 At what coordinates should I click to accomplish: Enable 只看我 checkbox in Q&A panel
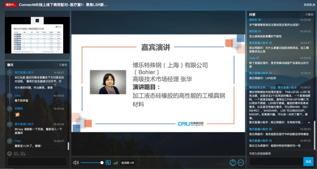pos(302,15)
